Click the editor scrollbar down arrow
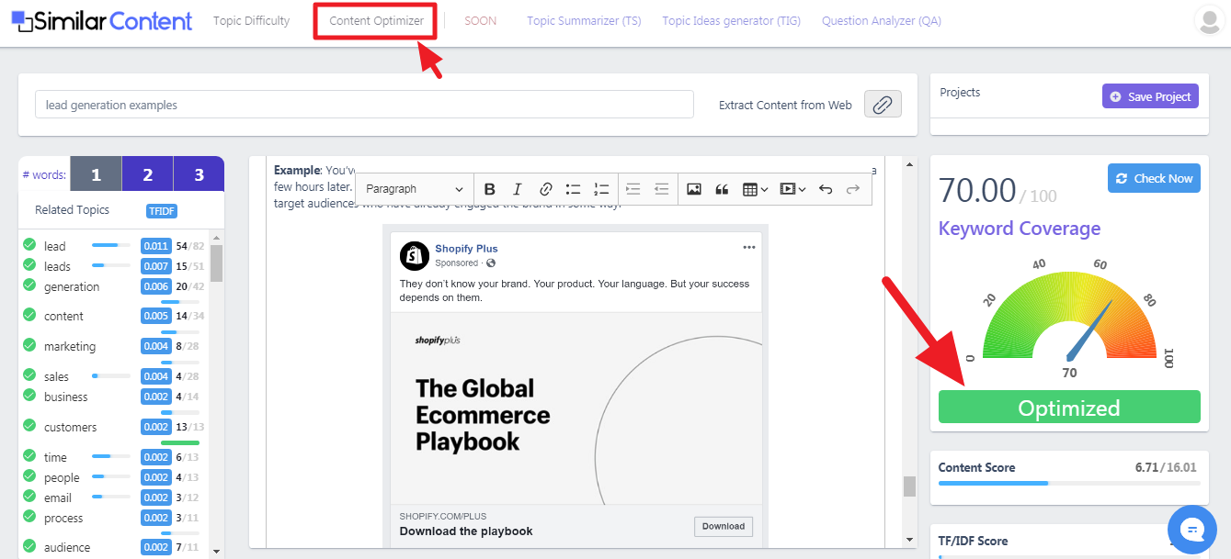This screenshot has height=559, width=1231. (909, 540)
